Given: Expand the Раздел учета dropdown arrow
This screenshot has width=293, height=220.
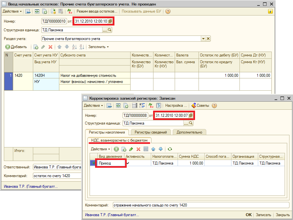Looking at the screenshot, I should 203,39.
